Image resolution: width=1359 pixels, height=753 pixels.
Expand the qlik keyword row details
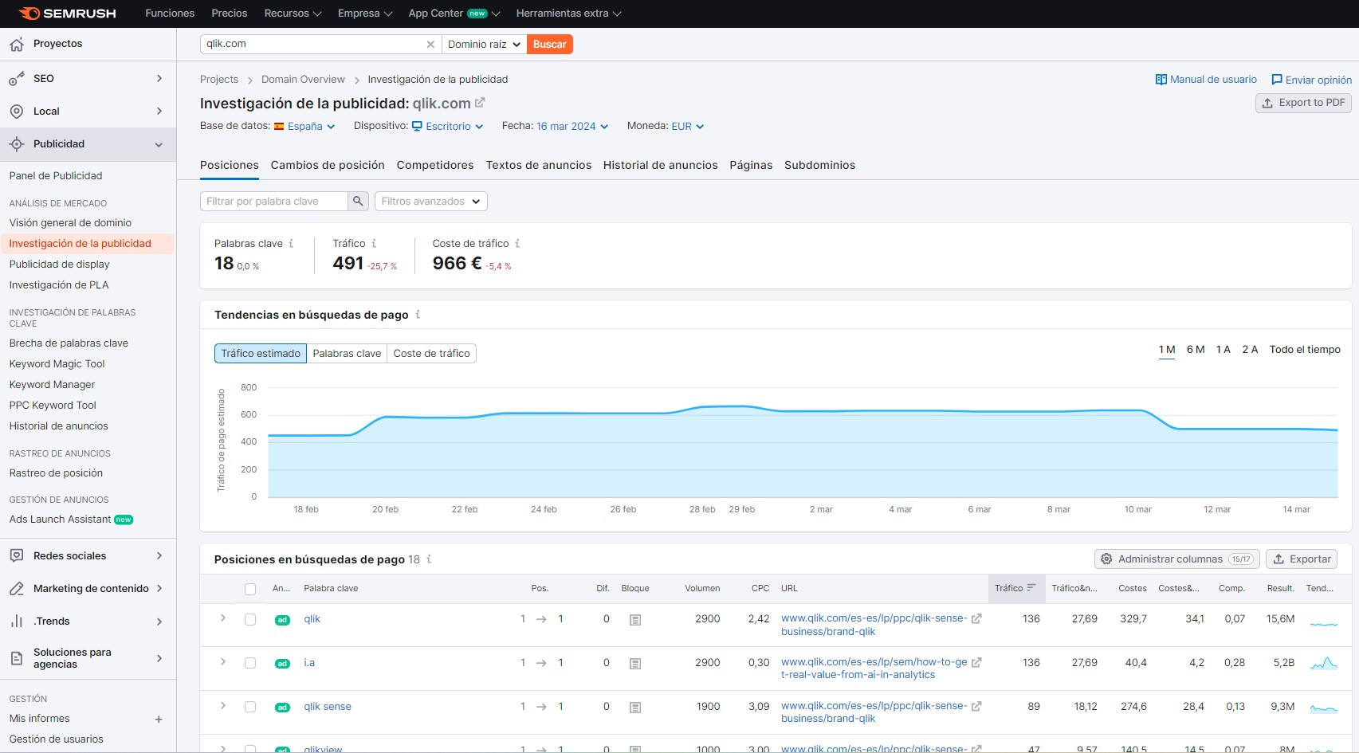[x=223, y=618]
